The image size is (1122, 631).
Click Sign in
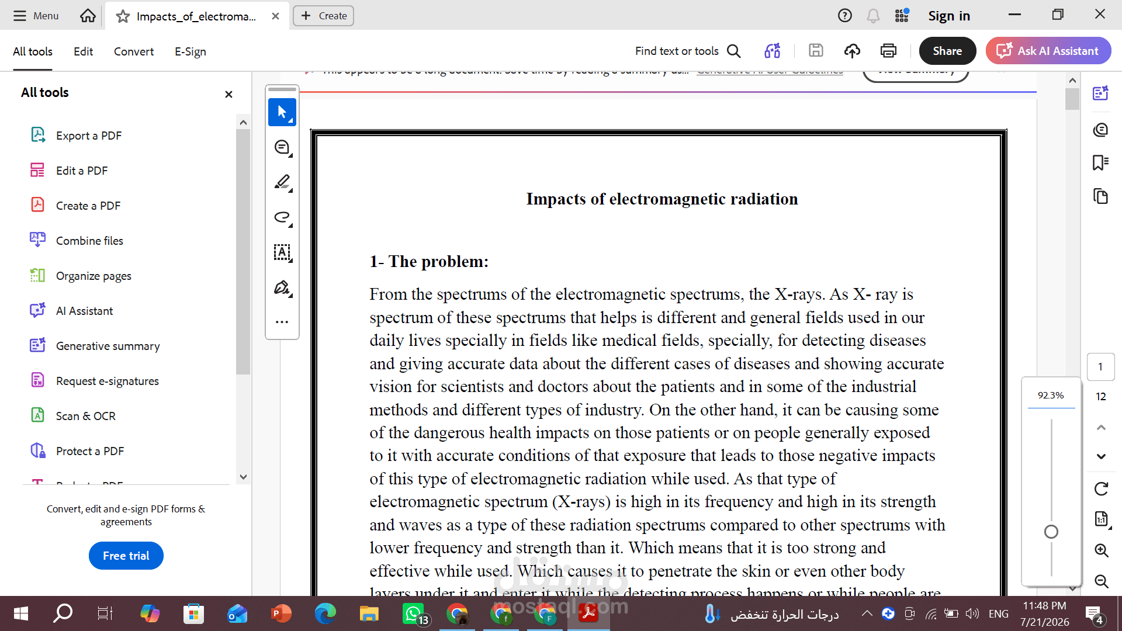(949, 16)
